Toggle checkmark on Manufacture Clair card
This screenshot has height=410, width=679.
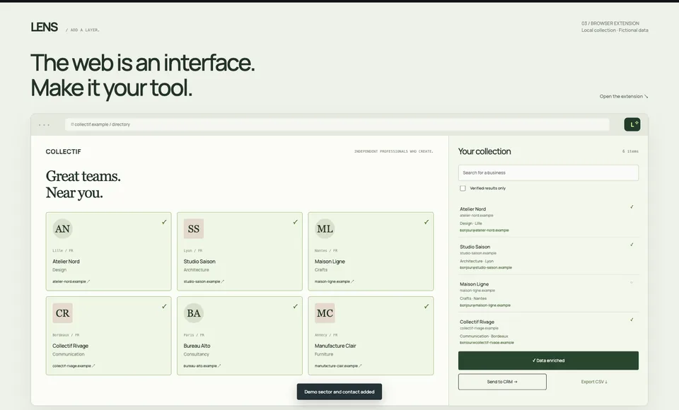[426, 306]
